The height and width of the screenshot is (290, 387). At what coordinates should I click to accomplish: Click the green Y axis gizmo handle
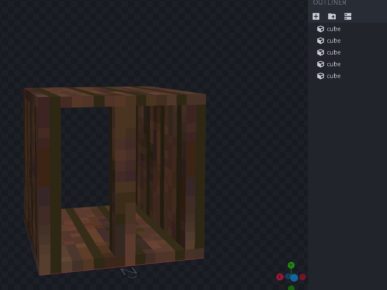pos(291,265)
